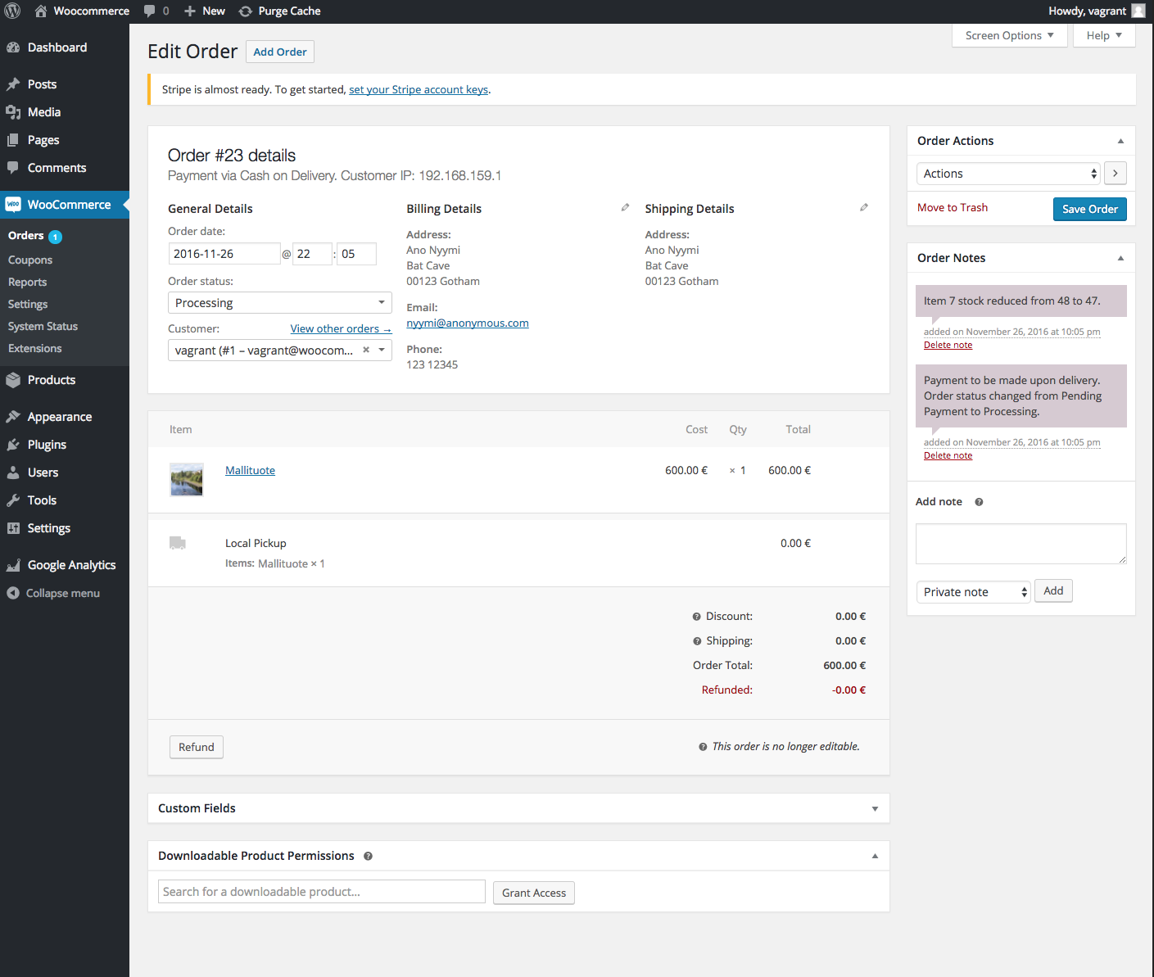Expand the Custom Fields box
This screenshot has height=977, width=1154.
pos(875,808)
